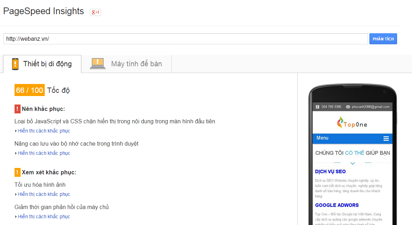Click the orange exclamation icon beside Xem xét khắc phục
This screenshot has height=225, width=412.
click(17, 172)
